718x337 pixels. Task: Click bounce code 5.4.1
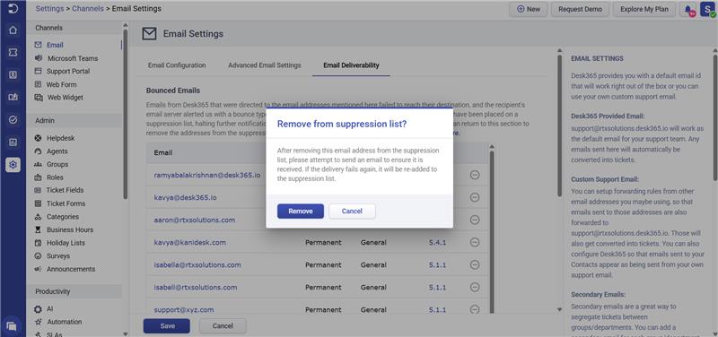pos(437,242)
